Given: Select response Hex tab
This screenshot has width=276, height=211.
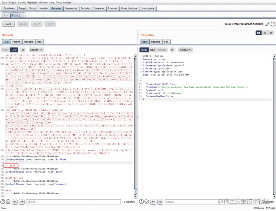Looking at the screenshot, I should pos(166,42).
